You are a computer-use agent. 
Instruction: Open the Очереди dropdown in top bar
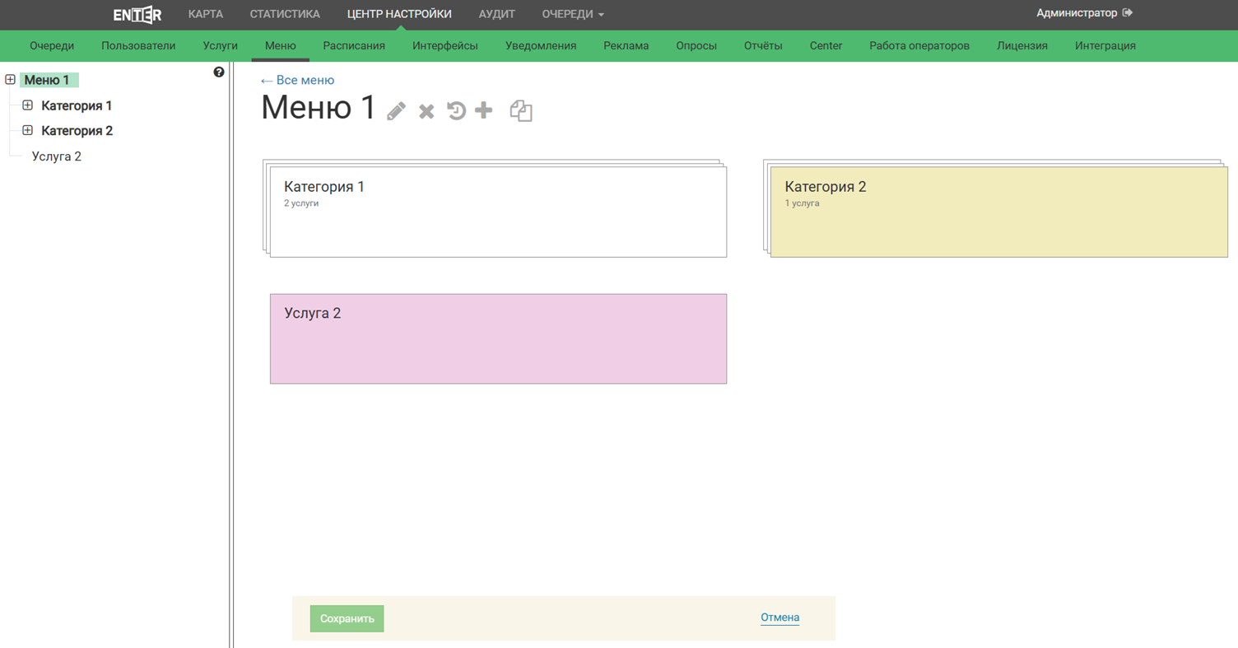[x=573, y=14]
